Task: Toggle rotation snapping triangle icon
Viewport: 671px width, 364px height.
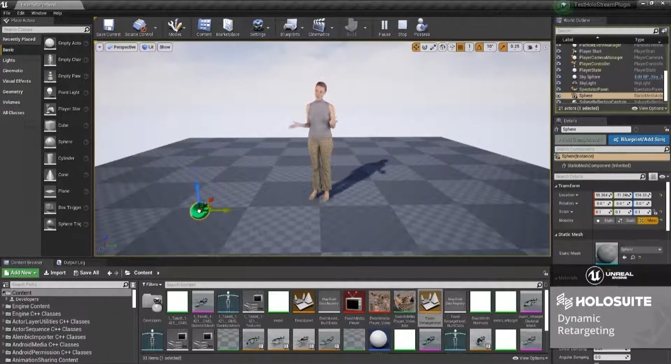Action: pos(479,47)
